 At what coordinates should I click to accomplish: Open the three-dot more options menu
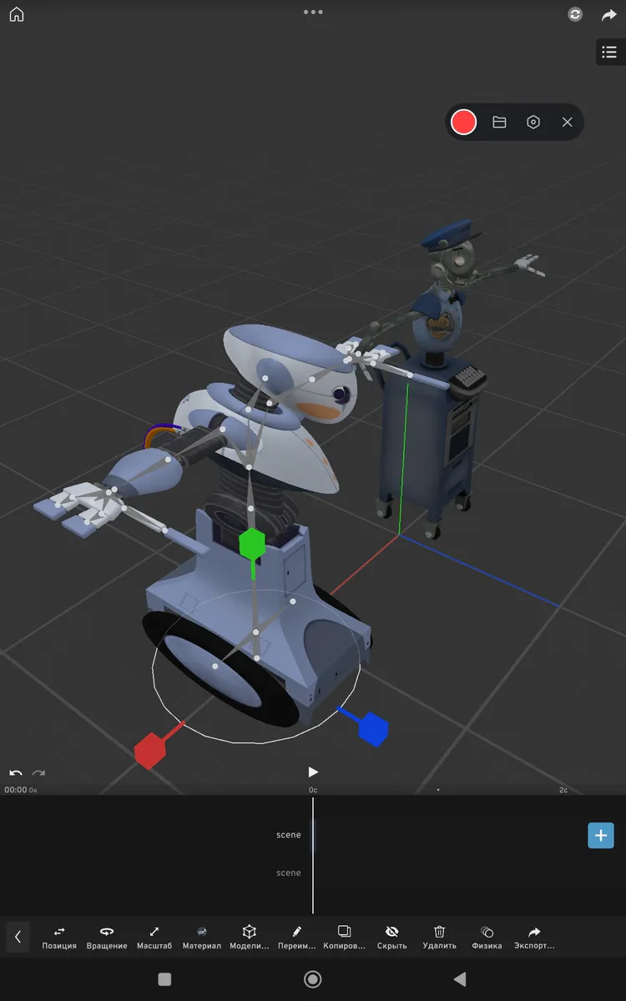tap(313, 13)
